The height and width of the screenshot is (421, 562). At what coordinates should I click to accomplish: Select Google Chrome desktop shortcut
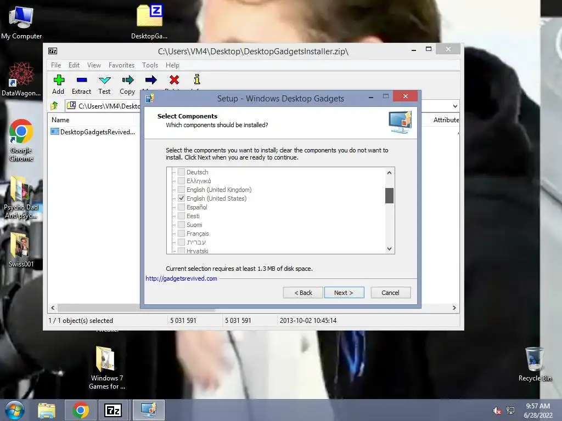(x=21, y=140)
